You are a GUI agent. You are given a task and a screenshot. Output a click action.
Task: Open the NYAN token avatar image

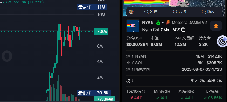click(x=133, y=26)
